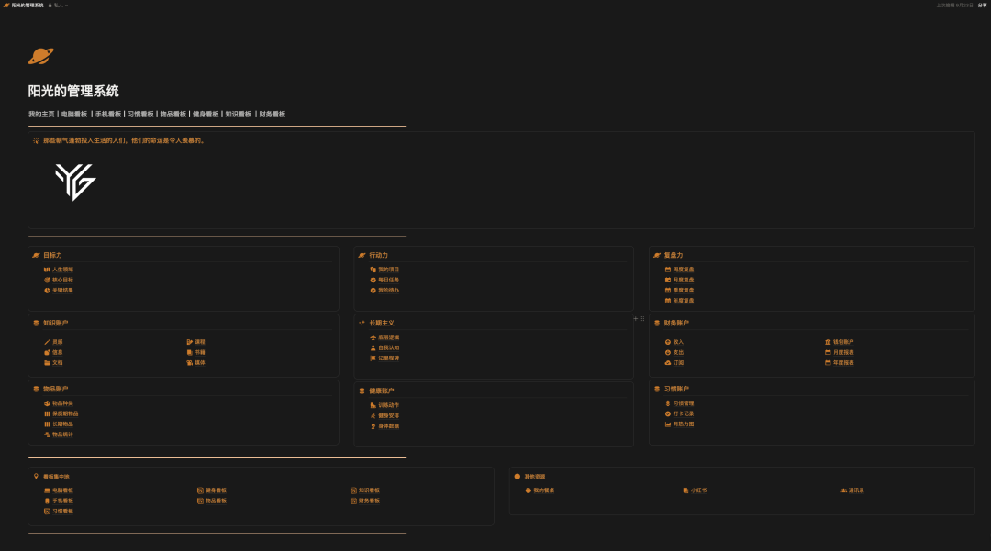
Task: Click the 通讯录 contacts icon
Action: click(x=843, y=490)
